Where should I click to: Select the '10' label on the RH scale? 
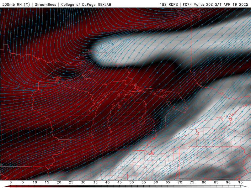tap(35, 182)
